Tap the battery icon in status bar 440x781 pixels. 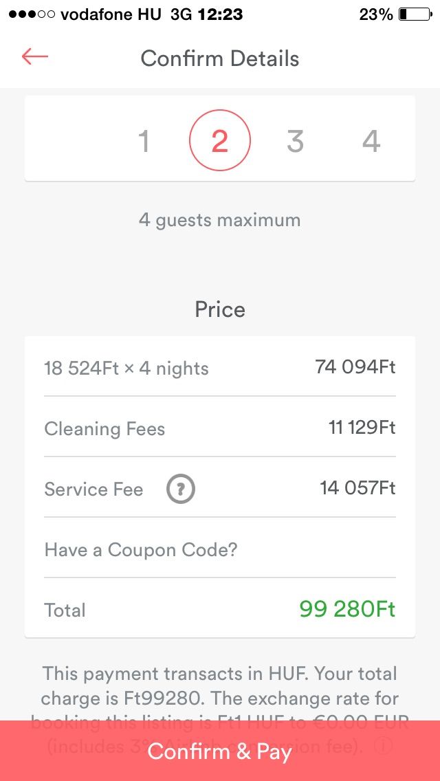pos(414,14)
